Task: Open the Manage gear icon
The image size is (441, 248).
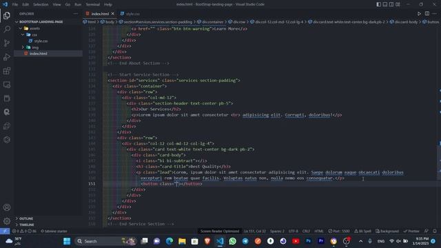Action: point(7,221)
